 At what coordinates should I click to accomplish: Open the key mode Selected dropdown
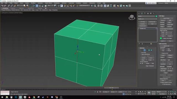(x=162, y=92)
